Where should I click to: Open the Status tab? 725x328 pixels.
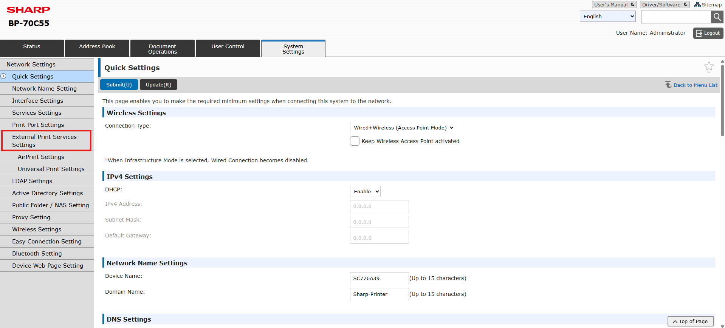[x=32, y=48]
